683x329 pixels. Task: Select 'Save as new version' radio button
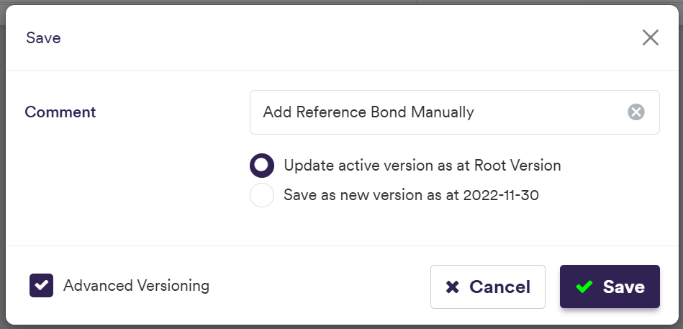click(x=262, y=194)
